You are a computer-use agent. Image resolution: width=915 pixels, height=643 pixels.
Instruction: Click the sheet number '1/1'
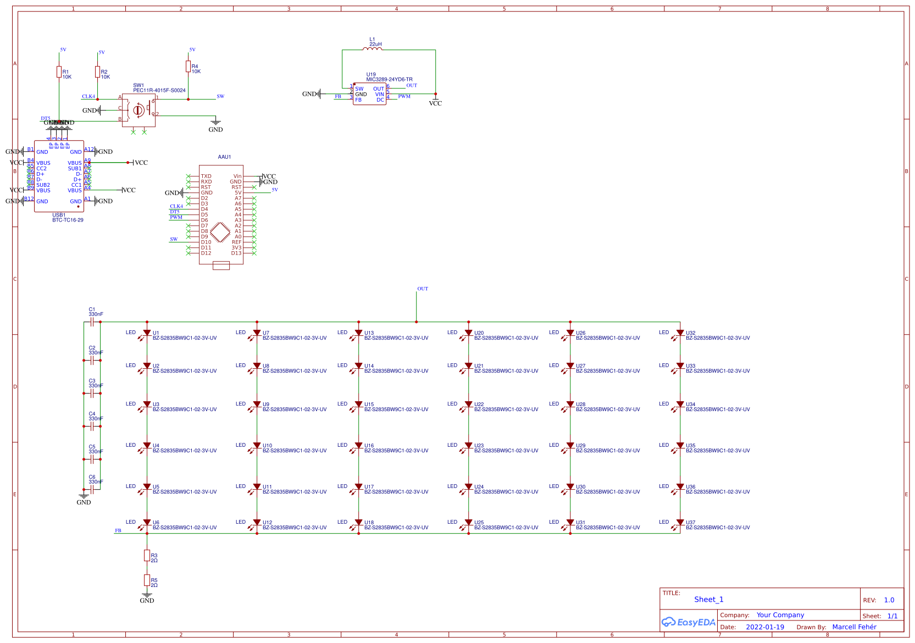(892, 616)
